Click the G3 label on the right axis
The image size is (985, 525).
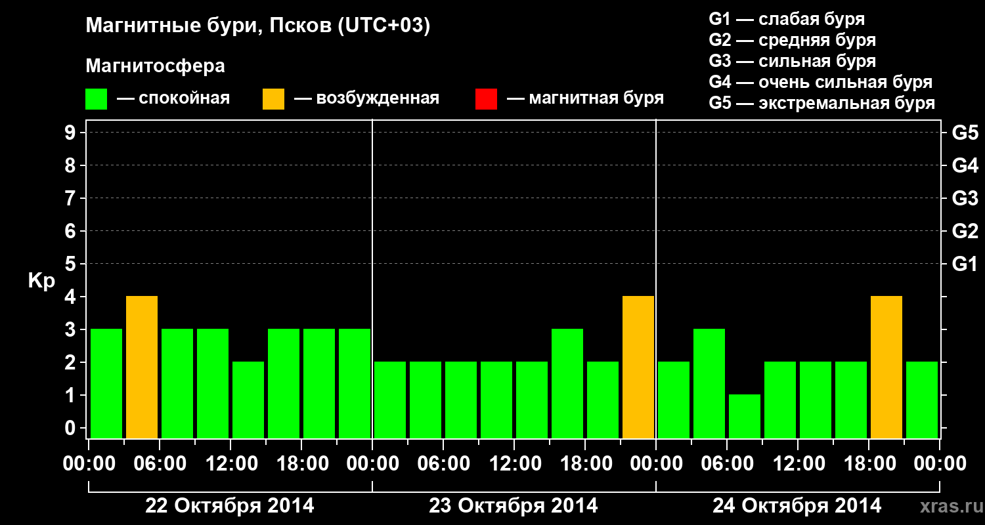click(x=965, y=199)
